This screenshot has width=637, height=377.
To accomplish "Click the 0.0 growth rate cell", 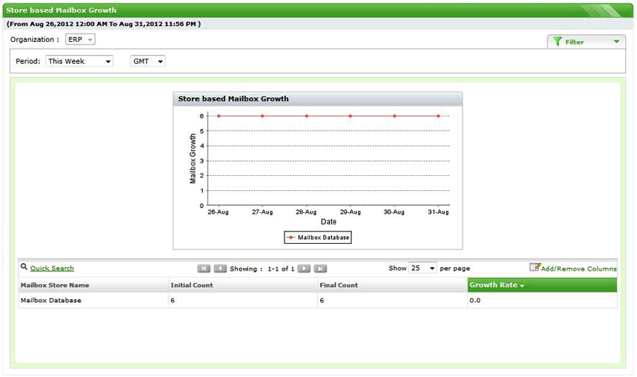I will (542, 300).
